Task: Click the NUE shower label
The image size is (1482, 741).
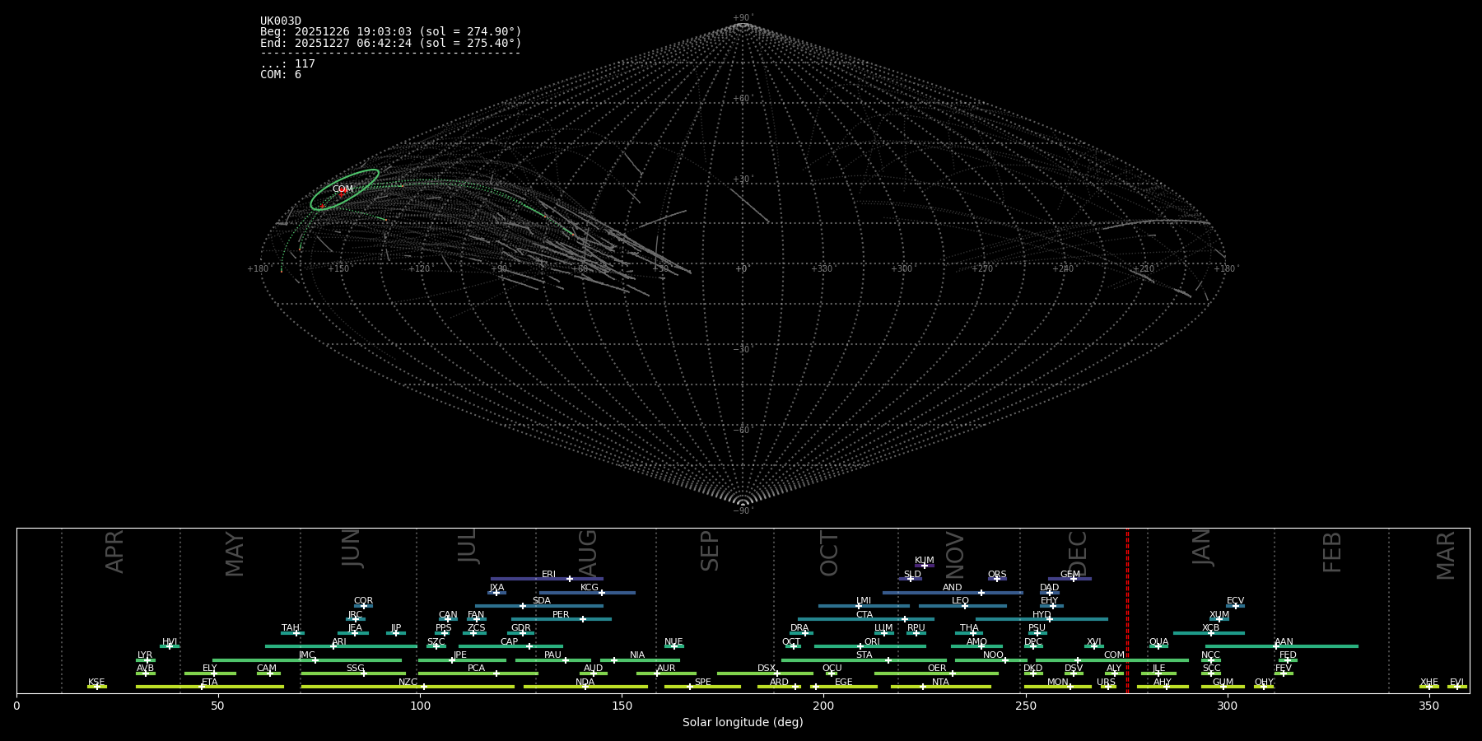Action: pyautogui.click(x=673, y=642)
